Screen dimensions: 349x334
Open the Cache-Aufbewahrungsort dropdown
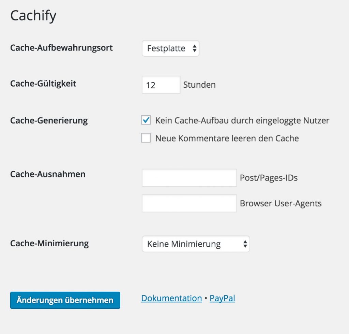click(170, 48)
